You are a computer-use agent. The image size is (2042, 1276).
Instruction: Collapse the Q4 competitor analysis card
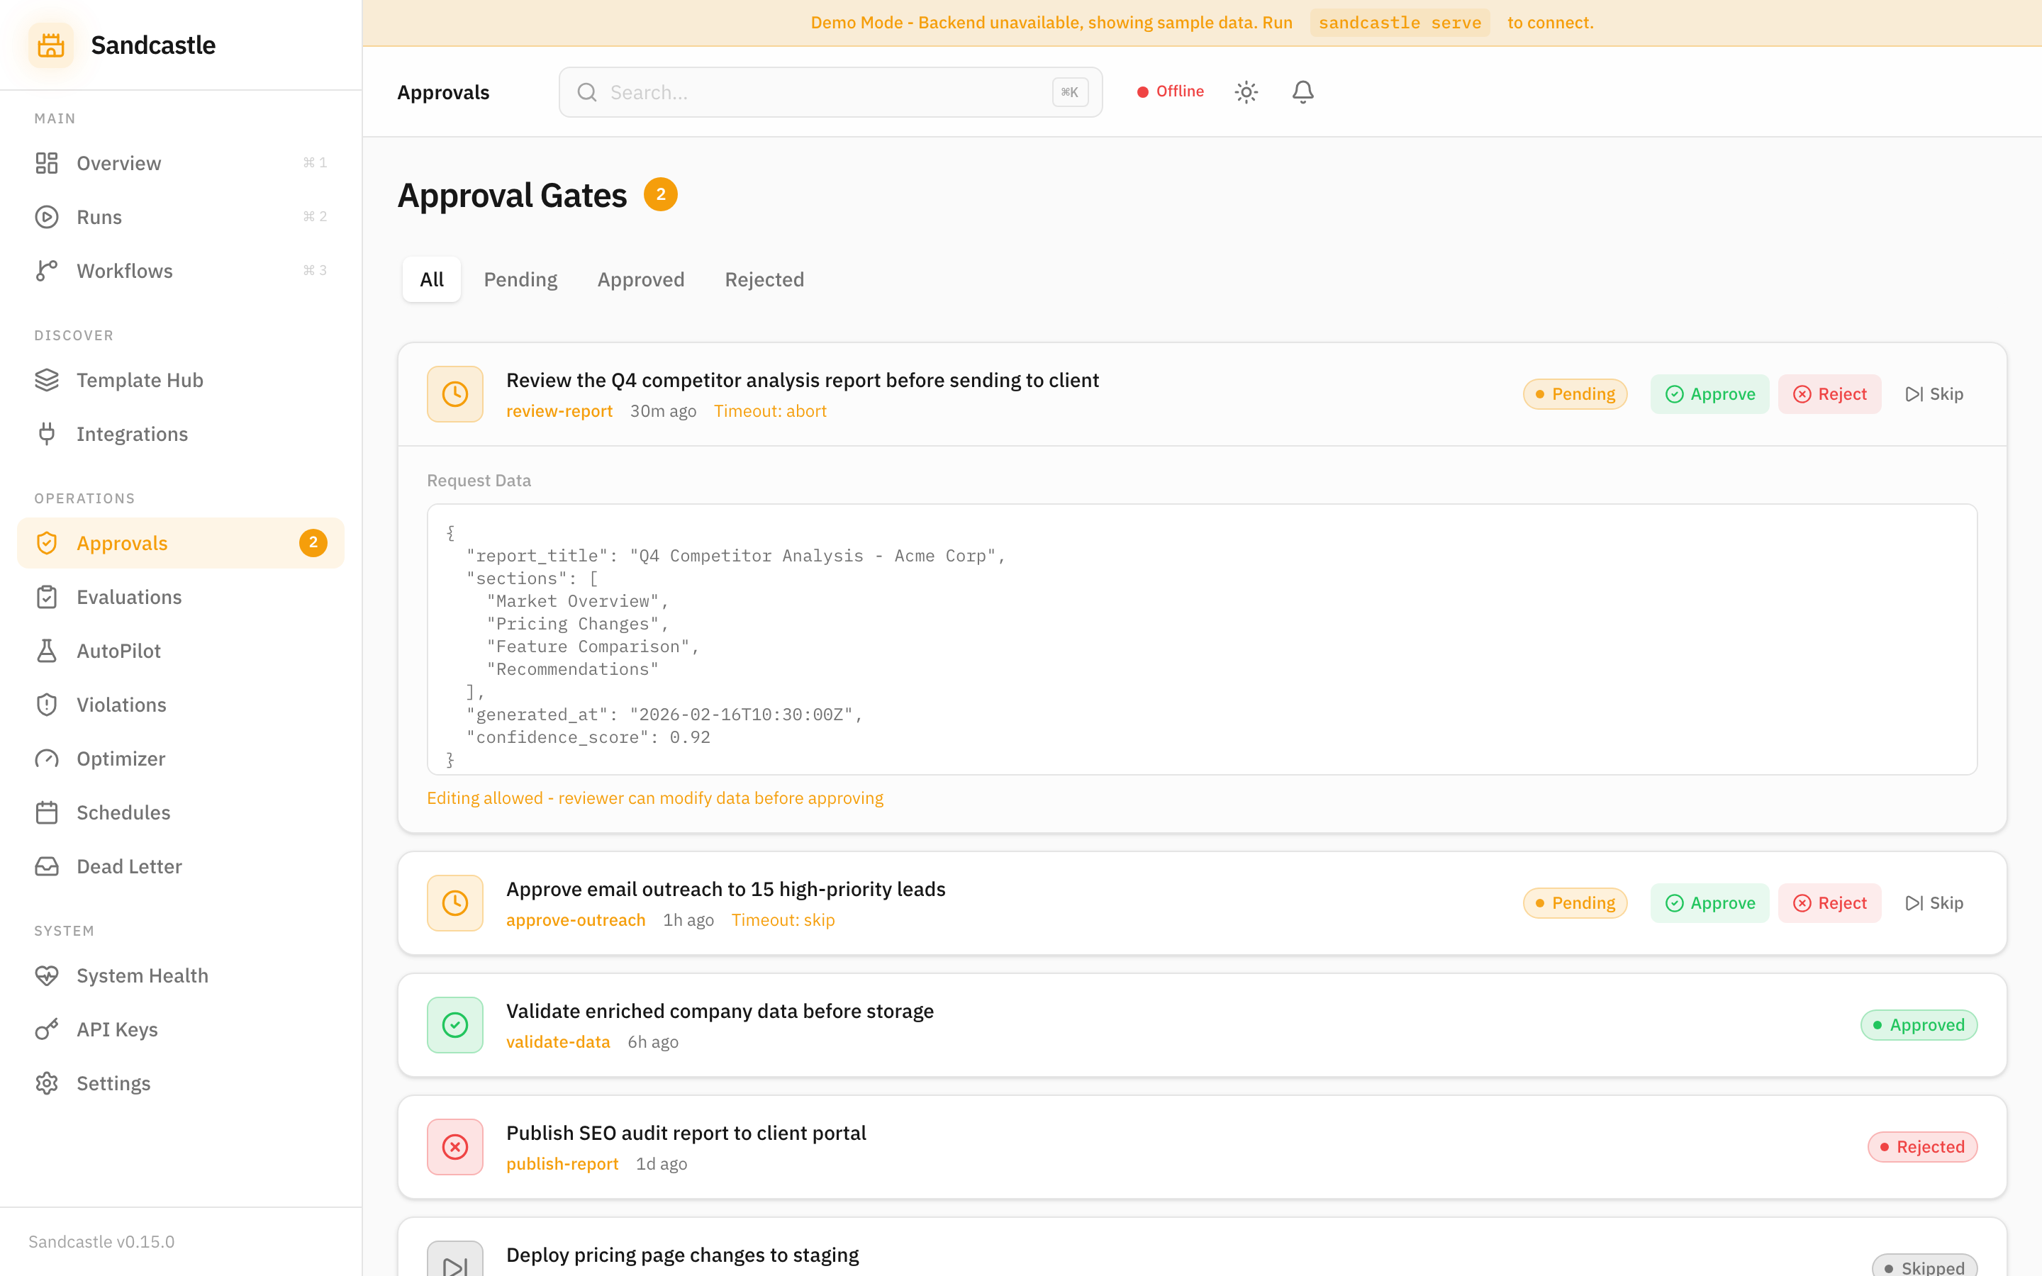point(802,381)
